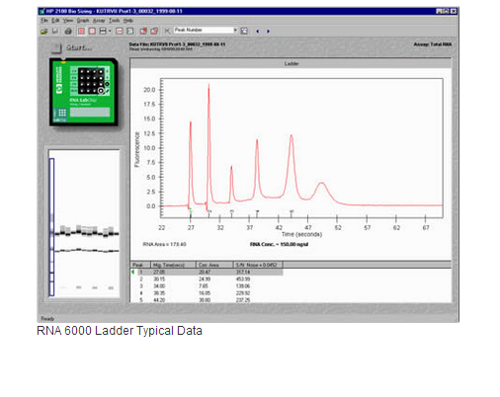Click the green RNA LabChip image
Screen dimensions: 500x397
coord(84,92)
